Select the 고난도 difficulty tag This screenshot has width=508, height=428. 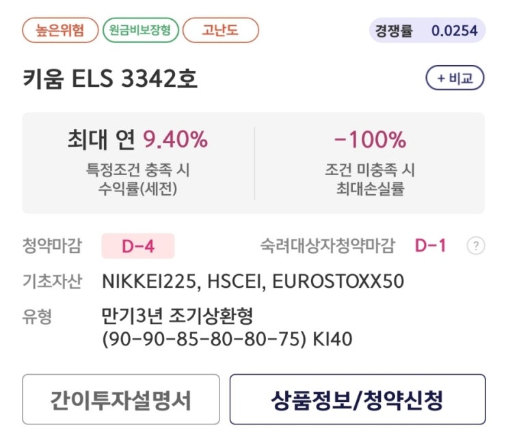tap(220, 30)
